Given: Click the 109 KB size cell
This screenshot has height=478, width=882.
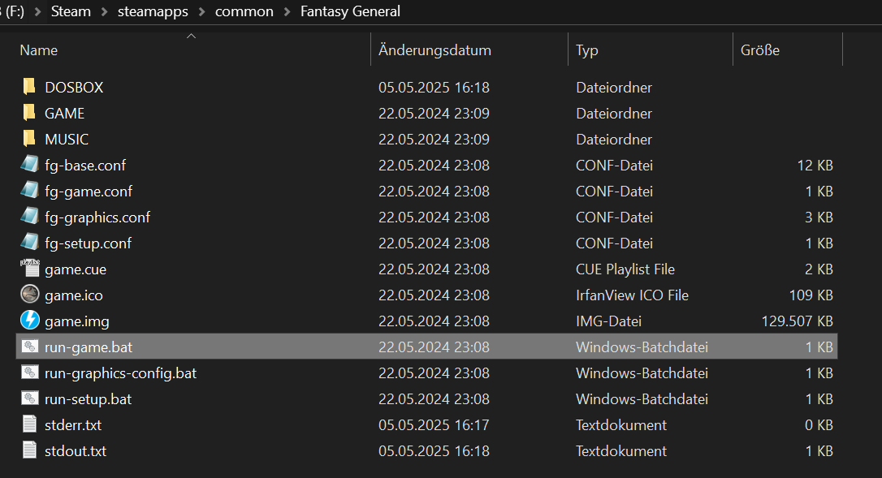Looking at the screenshot, I should pyautogui.click(x=811, y=295).
